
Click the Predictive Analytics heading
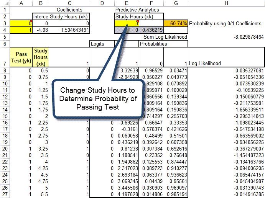coord(137,10)
